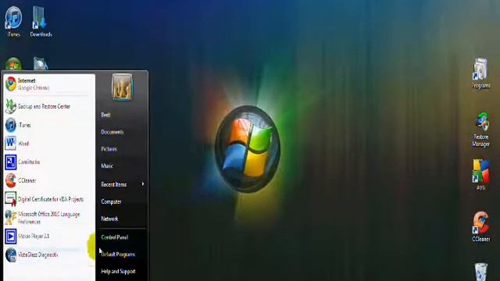This screenshot has width=500, height=281.
Task: Select Microsoft Office 2010 Language Preferences text
Action: (48, 218)
